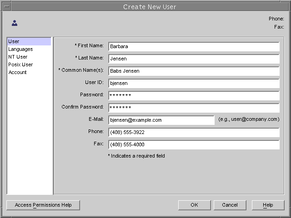Focus the First Name field containing Barbara

pyautogui.click(x=194, y=46)
